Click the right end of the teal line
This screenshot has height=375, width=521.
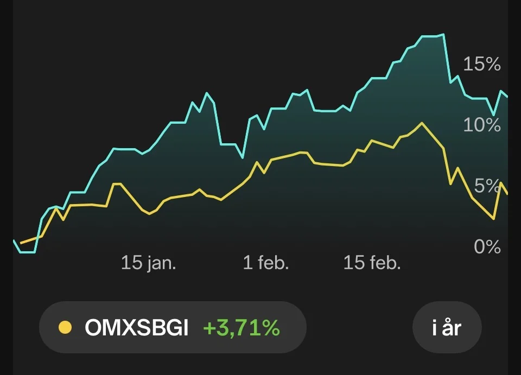tap(507, 97)
